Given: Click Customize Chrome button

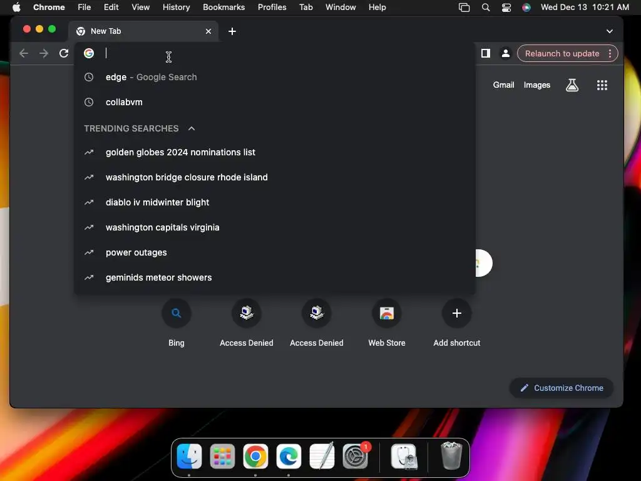Looking at the screenshot, I should coord(562,388).
